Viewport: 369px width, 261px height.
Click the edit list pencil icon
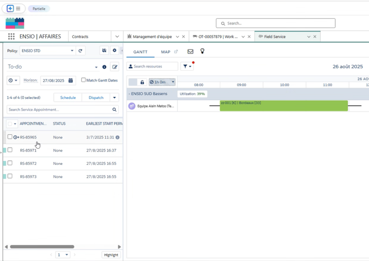pyautogui.click(x=115, y=67)
